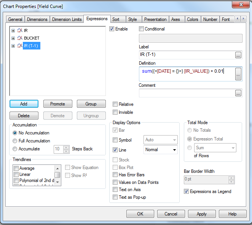The image size is (252, 225).
Task: Open the Line style Normal dropdown
Action: [x=161, y=150]
